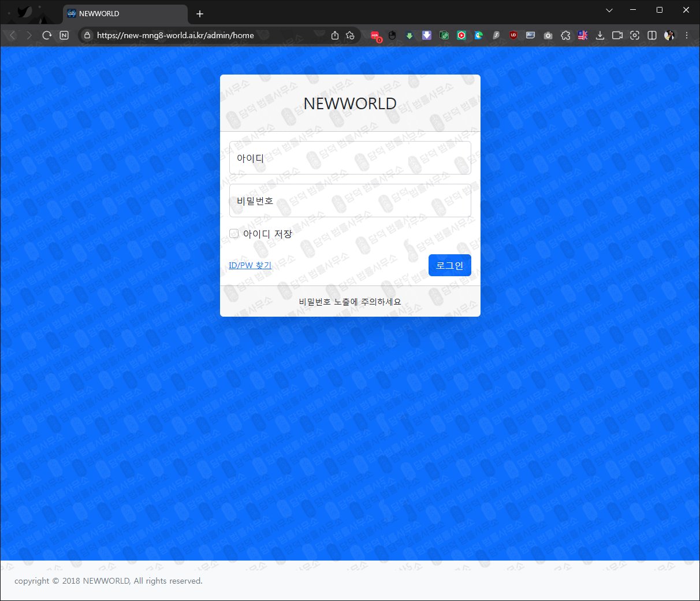Open the browser three-dot menu

(687, 35)
